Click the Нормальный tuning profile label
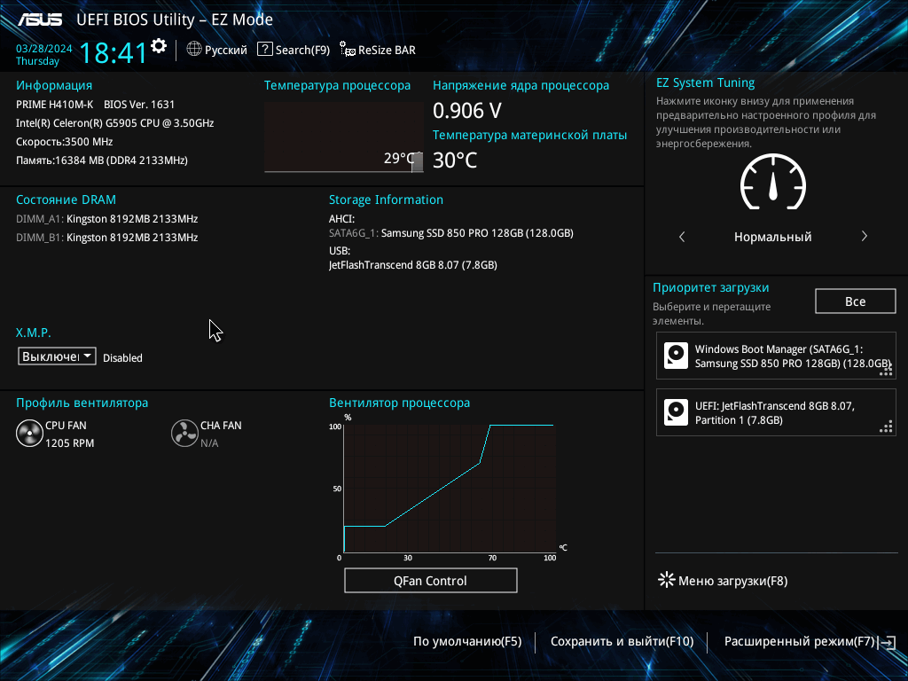908x681 pixels. coord(773,237)
